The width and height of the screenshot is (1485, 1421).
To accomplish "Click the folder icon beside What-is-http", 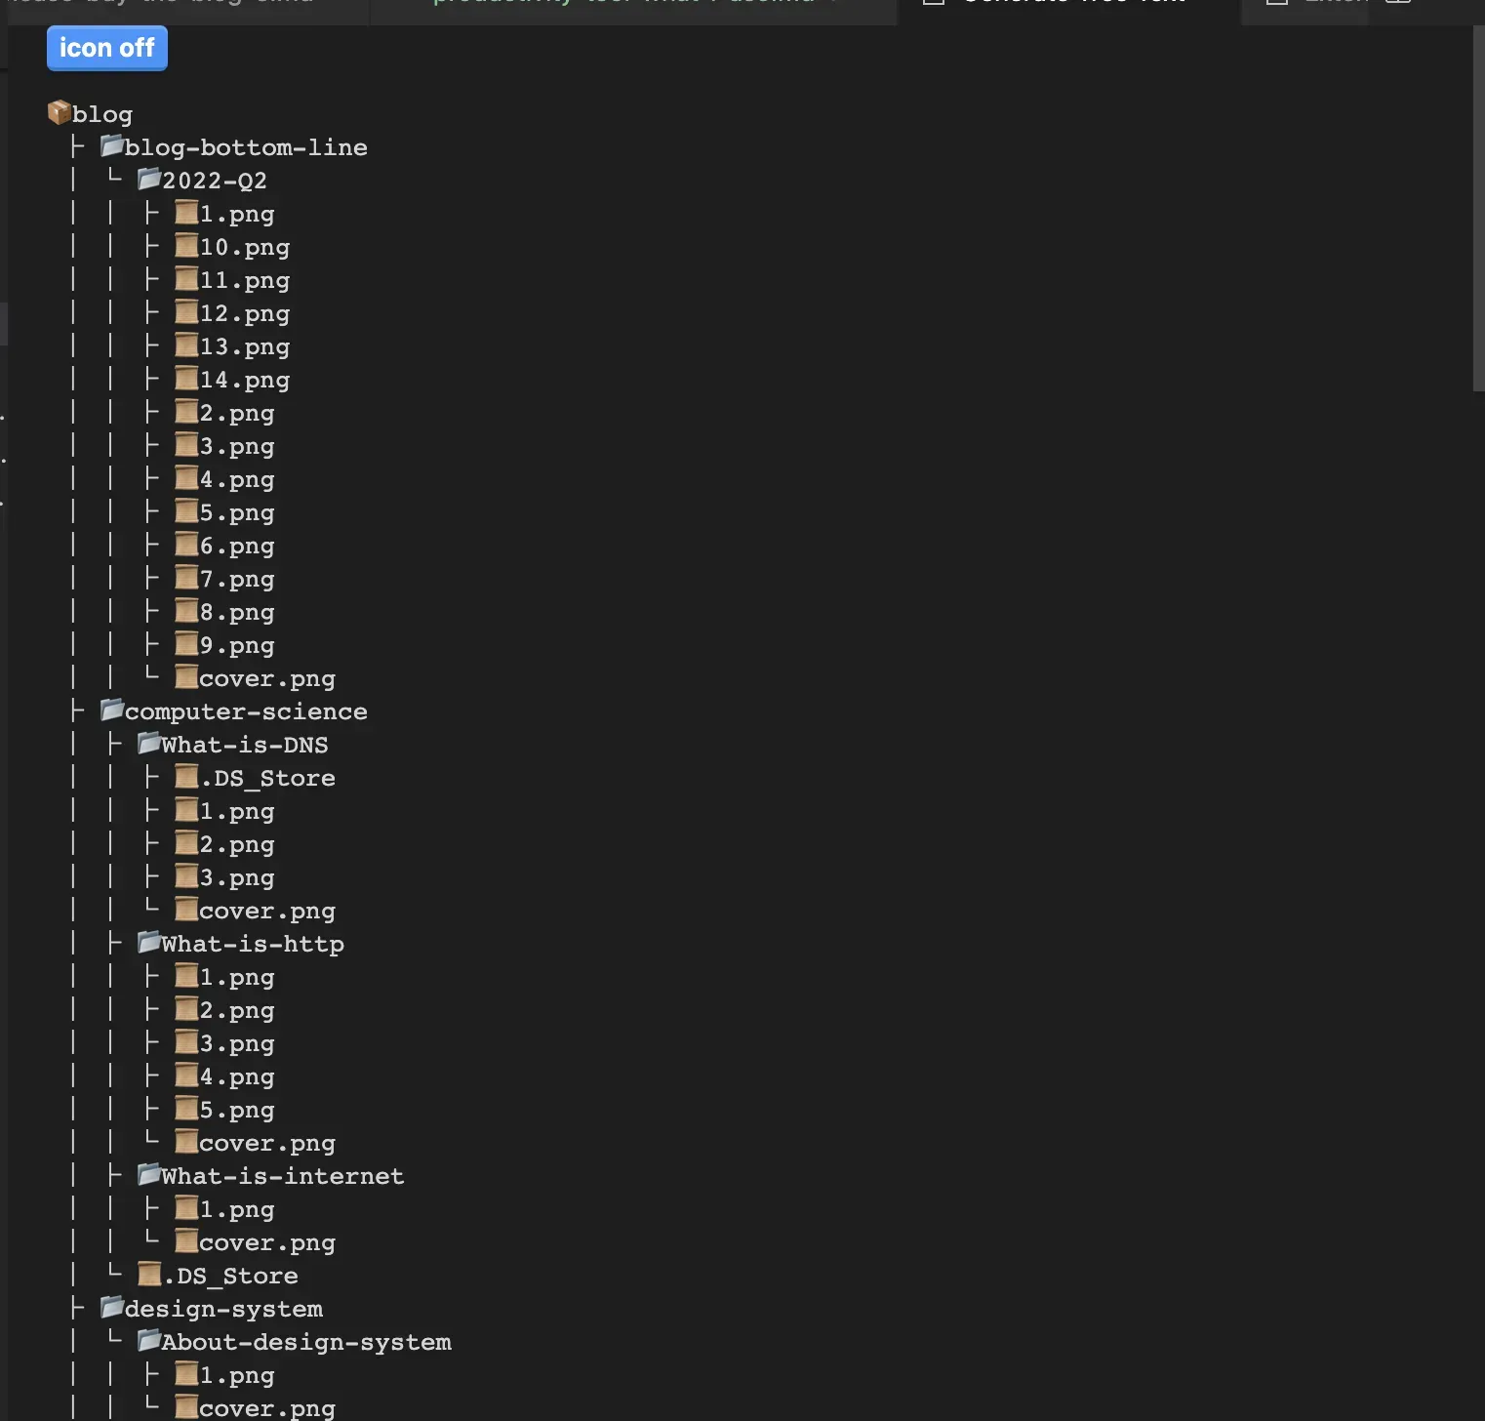I will (x=147, y=942).
